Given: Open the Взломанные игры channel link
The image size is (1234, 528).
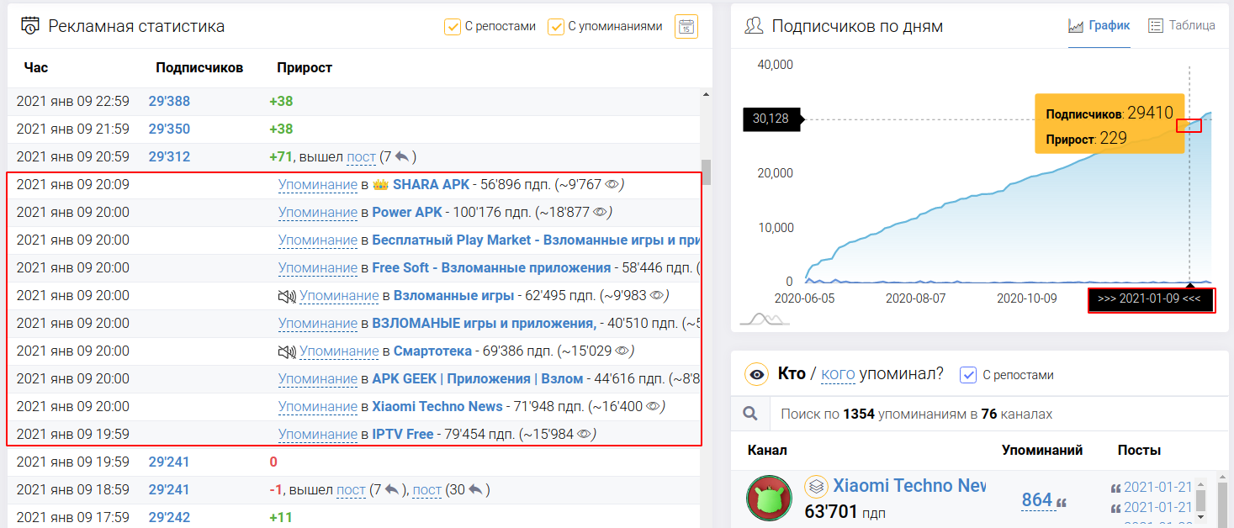Looking at the screenshot, I should click(453, 295).
